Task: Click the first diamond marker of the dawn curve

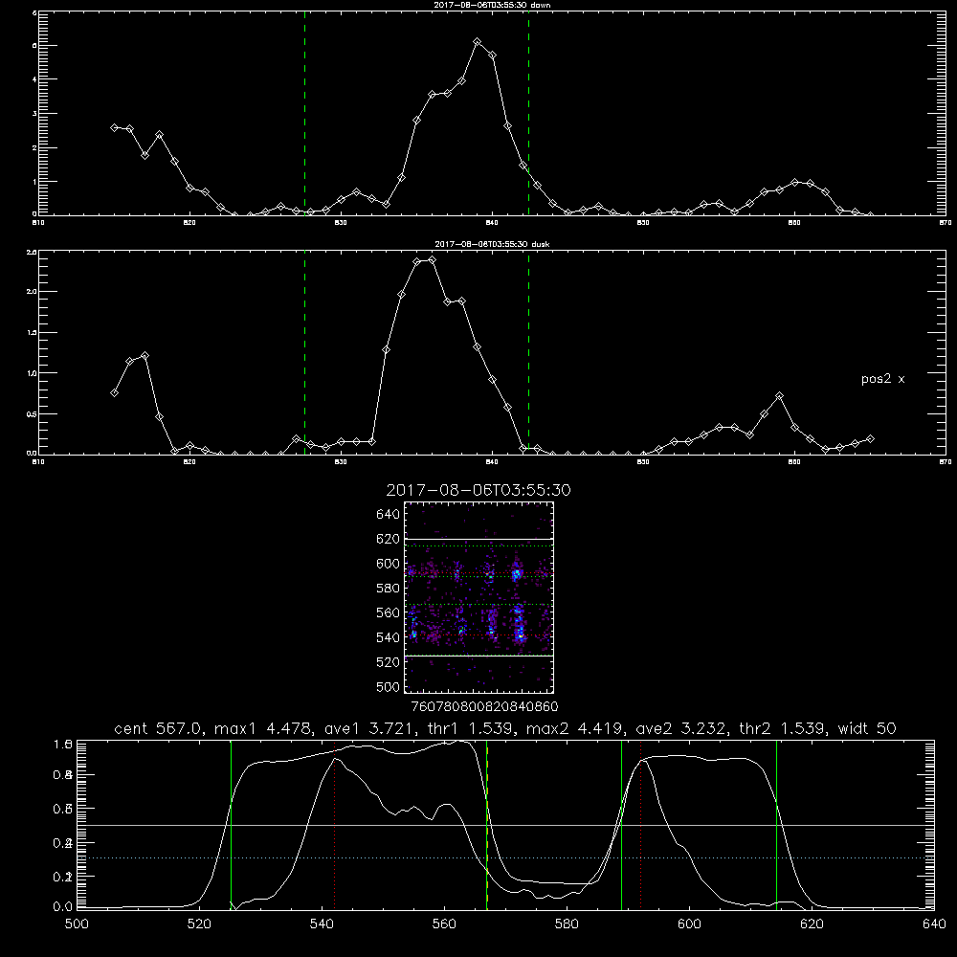Action: (114, 127)
